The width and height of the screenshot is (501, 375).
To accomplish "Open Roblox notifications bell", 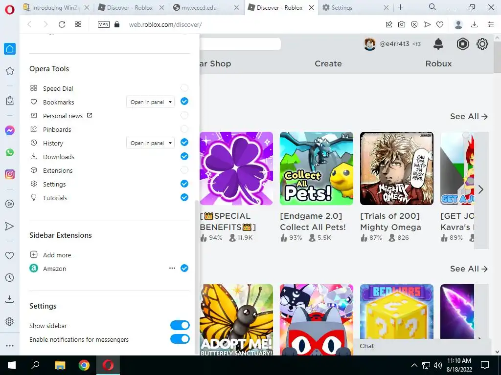I will click(438, 44).
